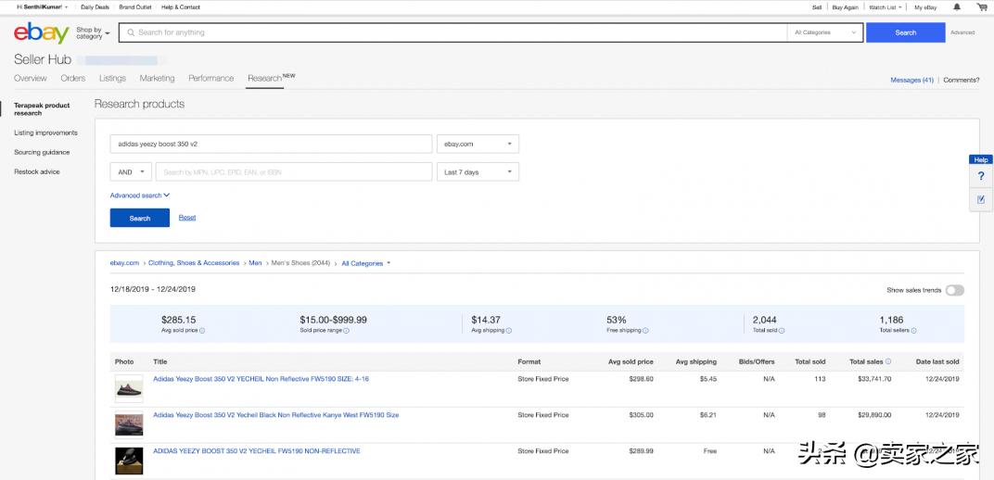Click the Help tab on right edge
Image resolution: width=994 pixels, height=480 pixels.
pos(981,159)
